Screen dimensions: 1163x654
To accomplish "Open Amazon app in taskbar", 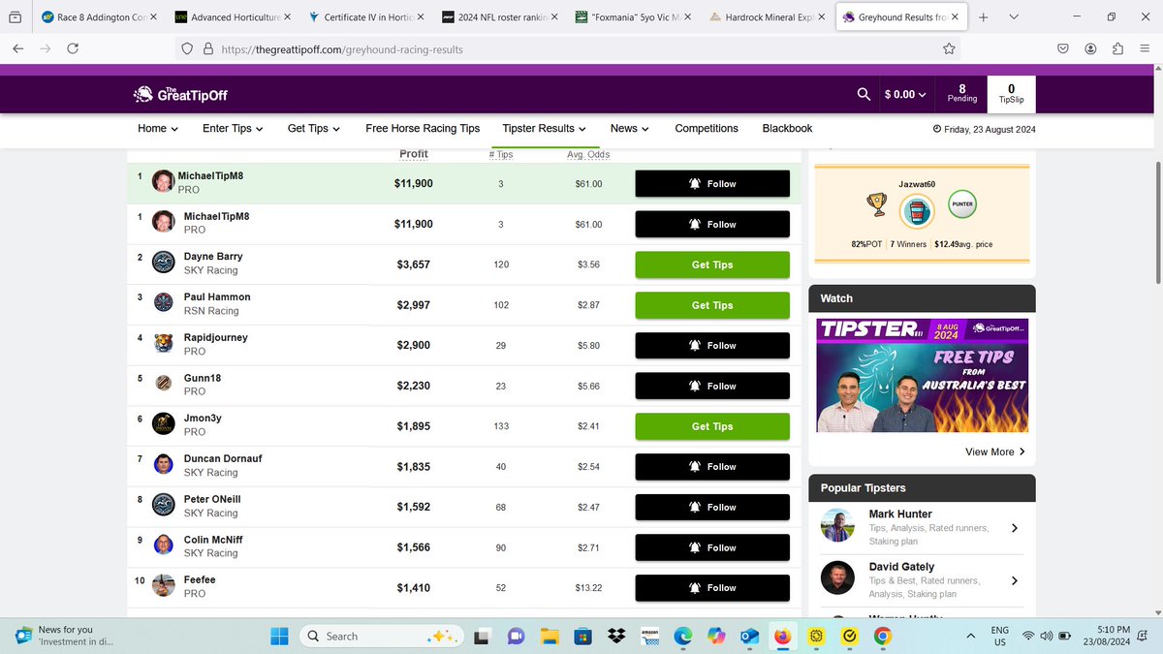I will point(649,636).
